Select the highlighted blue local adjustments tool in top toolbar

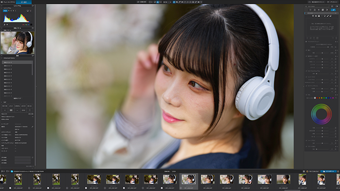174,2
